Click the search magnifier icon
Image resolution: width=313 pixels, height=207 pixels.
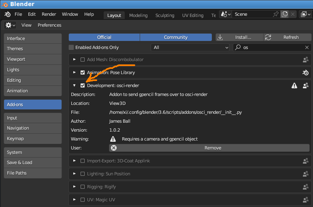pyautogui.click(x=238, y=47)
